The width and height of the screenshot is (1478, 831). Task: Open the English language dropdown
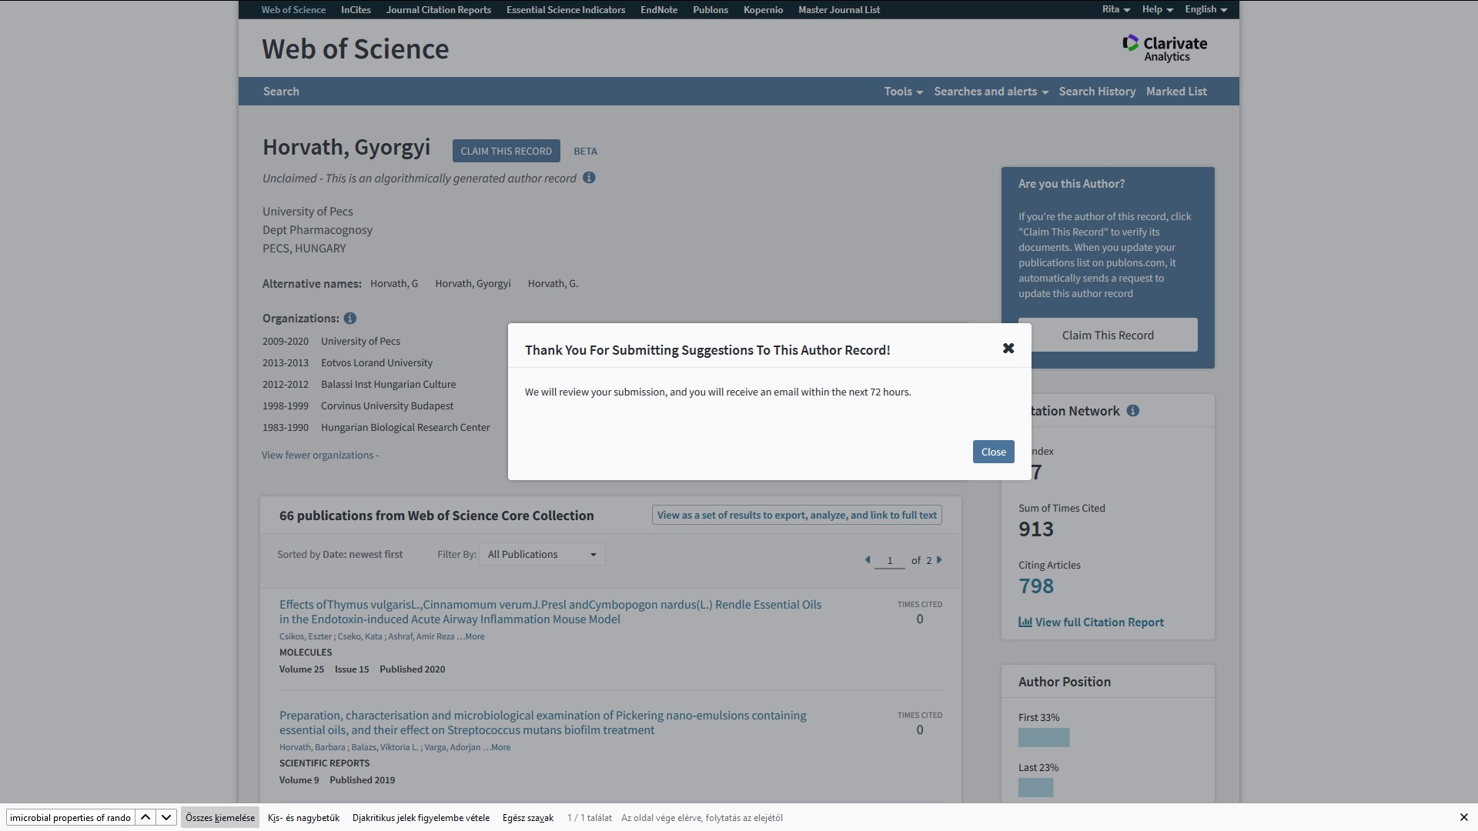(x=1205, y=9)
